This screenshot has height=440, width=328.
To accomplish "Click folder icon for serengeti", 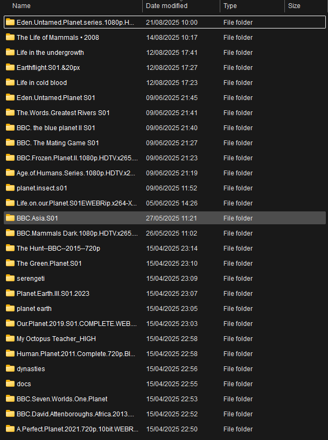I will 10,279.
